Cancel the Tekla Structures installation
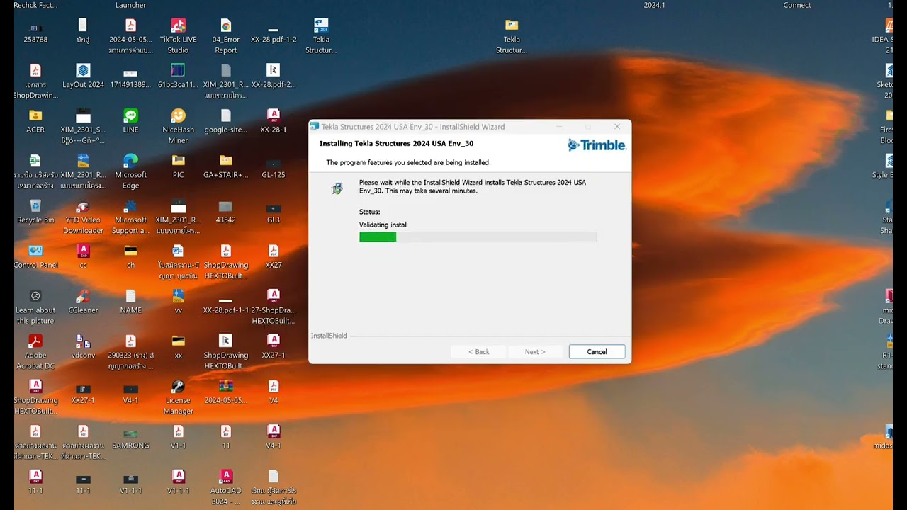This screenshot has height=510, width=907. [x=597, y=352]
